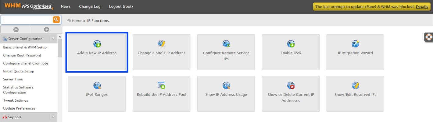Click the Details link in update warning
Screen dimensions: 433x122
coord(422,7)
